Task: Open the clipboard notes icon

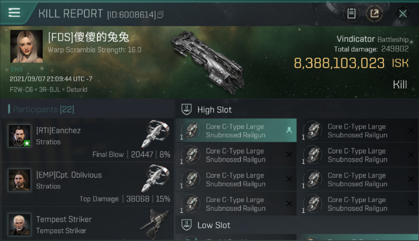Action: point(351,13)
